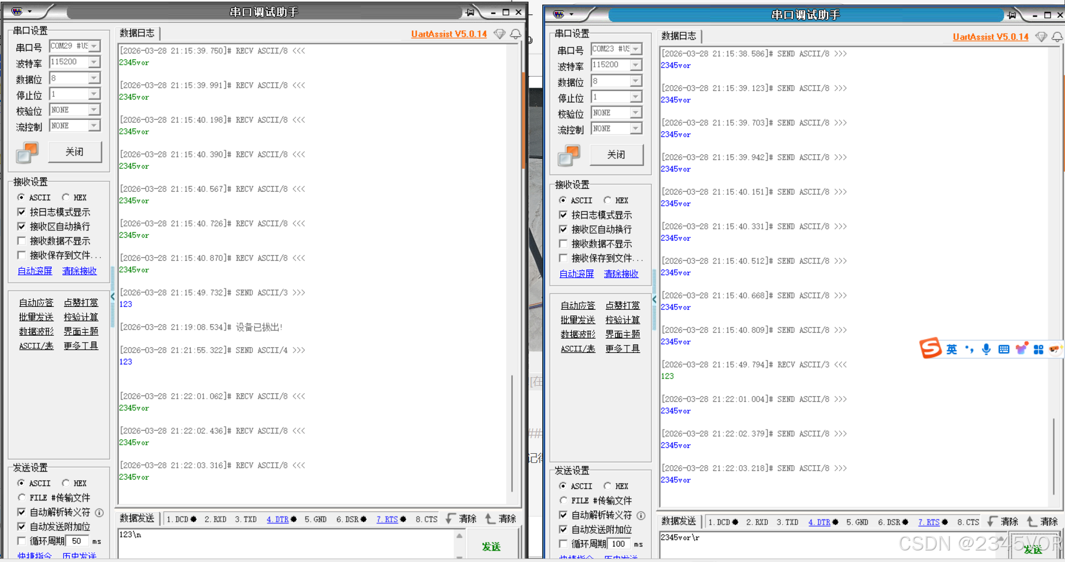Open the 波特率 dropdown in left window
Image resolution: width=1065 pixels, height=562 pixels.
coord(94,62)
